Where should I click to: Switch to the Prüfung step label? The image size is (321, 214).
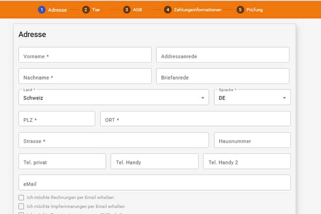pos(255,10)
